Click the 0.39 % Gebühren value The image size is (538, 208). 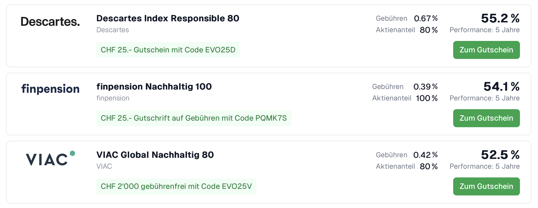(425, 87)
